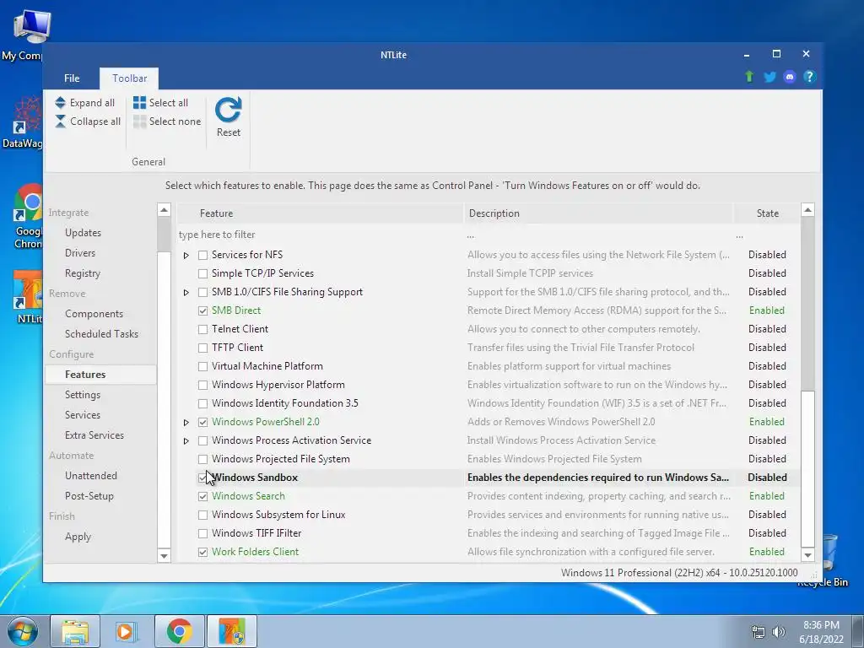864x648 pixels.
Task: Click feature list scroll up arrow
Action: [x=807, y=210]
